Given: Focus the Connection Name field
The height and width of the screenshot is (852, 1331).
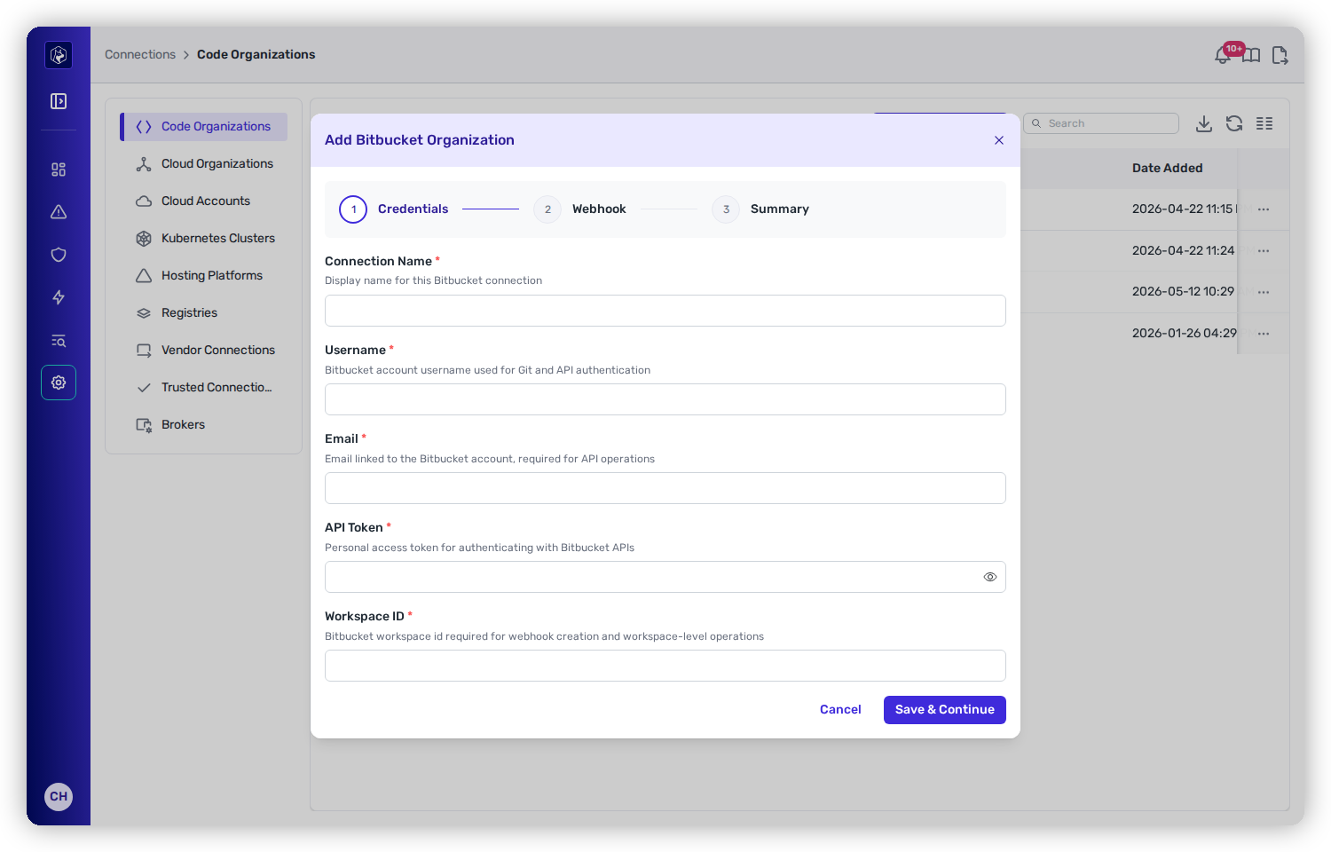Looking at the screenshot, I should tap(665, 311).
